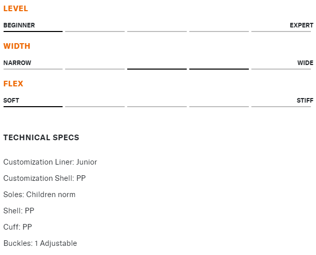Click the first segment of the Level scale

(33, 31)
